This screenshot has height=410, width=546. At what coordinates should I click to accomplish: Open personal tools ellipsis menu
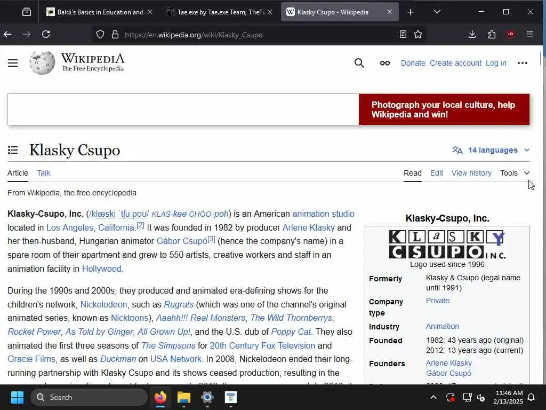pos(523,63)
